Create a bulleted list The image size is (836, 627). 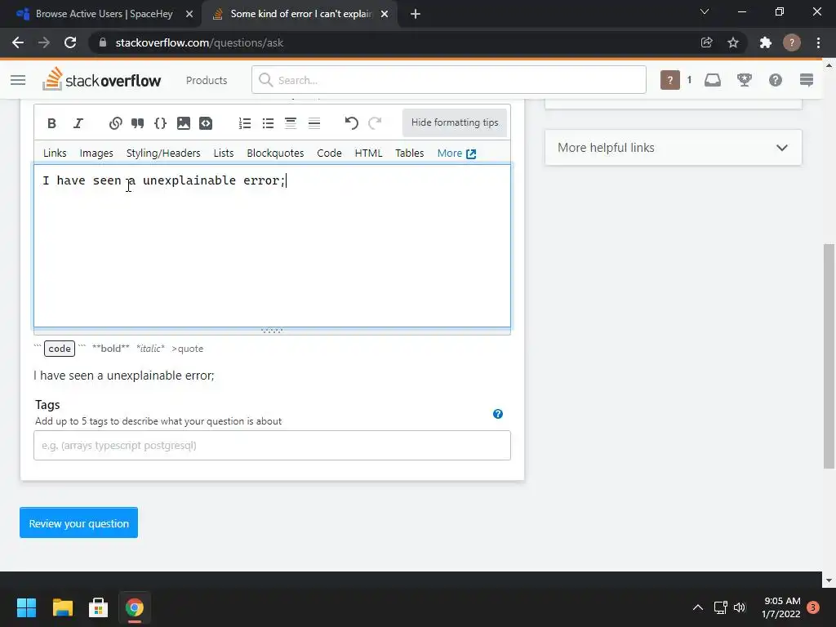(x=268, y=123)
